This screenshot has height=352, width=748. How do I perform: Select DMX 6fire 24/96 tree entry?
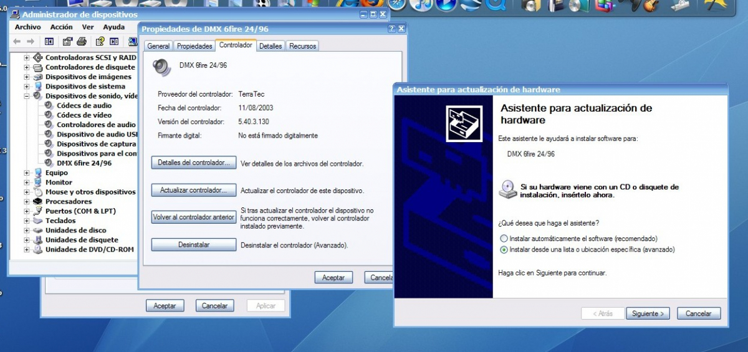tap(84, 163)
